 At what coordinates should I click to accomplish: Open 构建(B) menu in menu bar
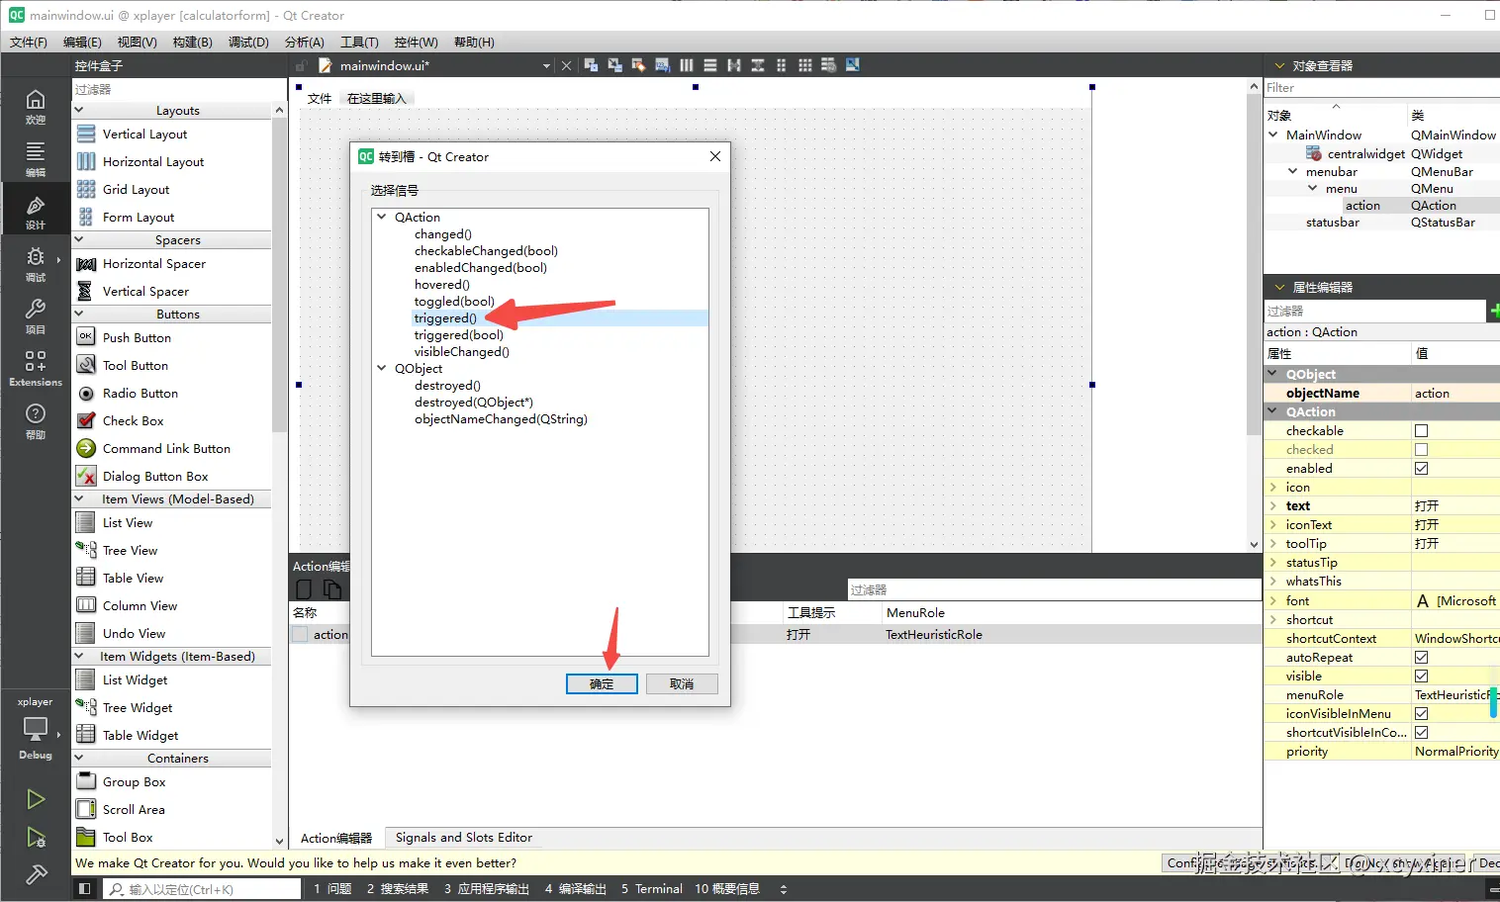(192, 42)
